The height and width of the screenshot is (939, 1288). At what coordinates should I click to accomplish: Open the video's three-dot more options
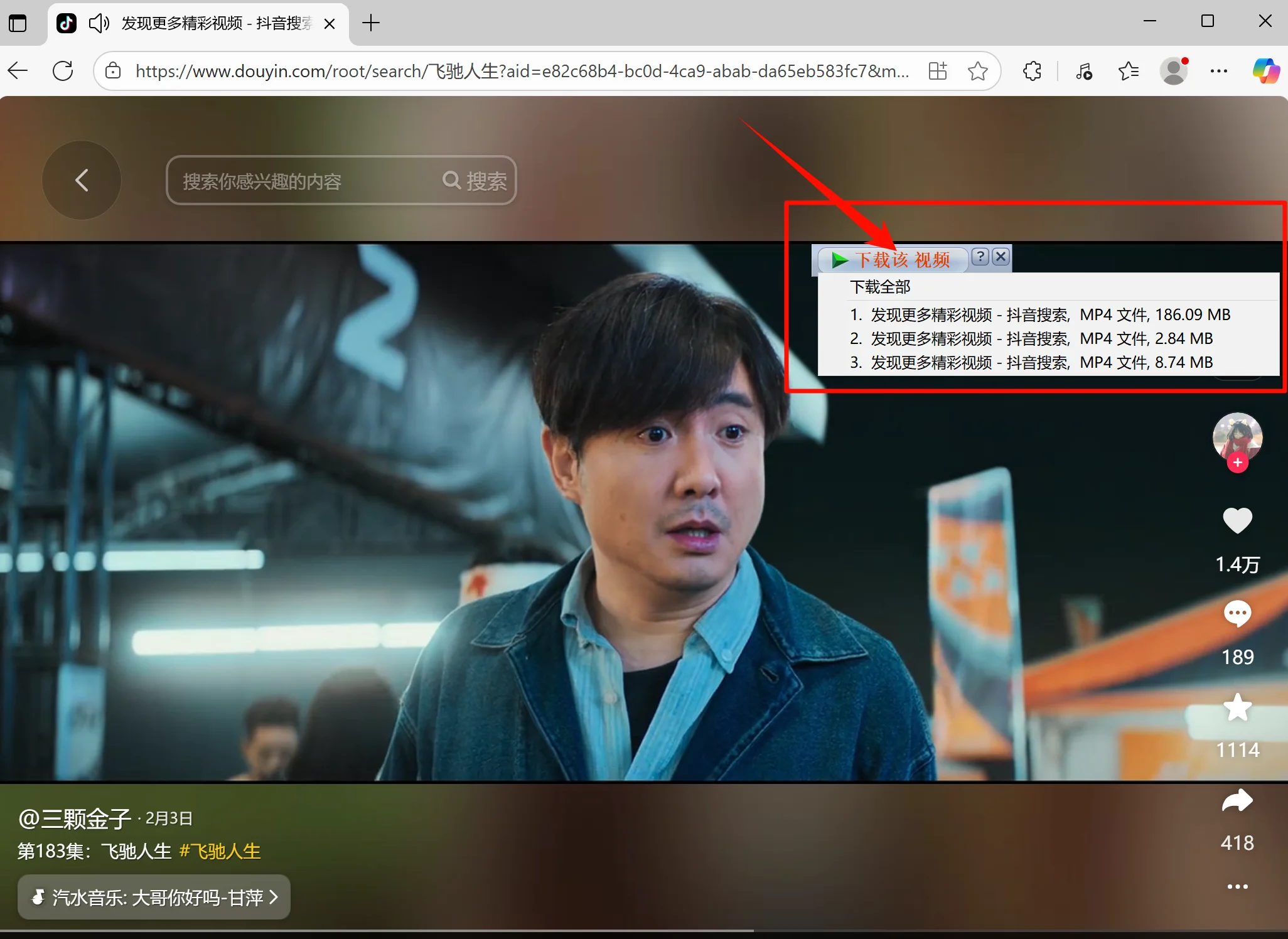click(x=1237, y=886)
